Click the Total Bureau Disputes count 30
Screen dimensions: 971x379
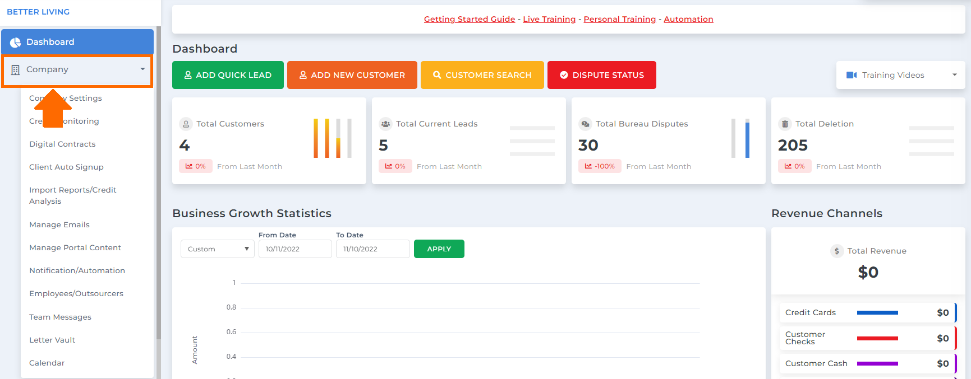coord(588,146)
